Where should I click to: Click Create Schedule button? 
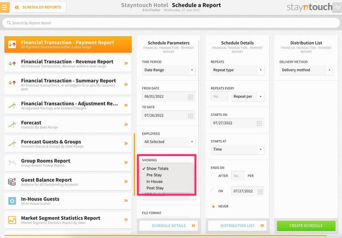point(306,226)
